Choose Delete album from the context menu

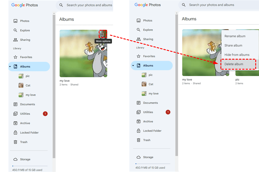pos(240,64)
